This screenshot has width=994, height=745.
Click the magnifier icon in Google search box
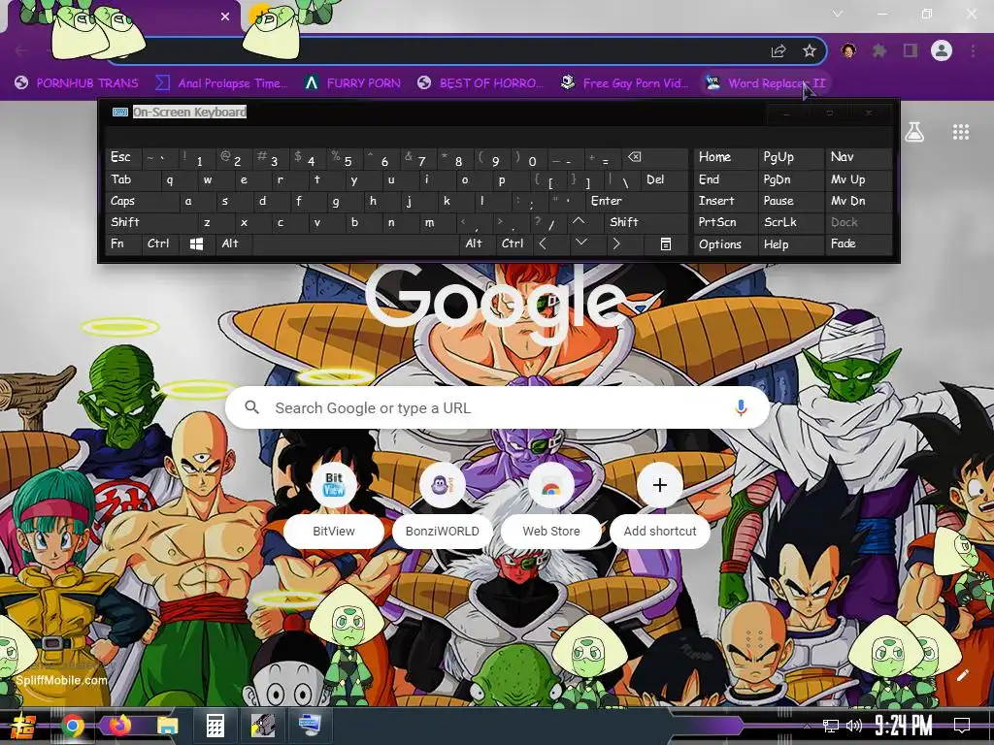(251, 407)
